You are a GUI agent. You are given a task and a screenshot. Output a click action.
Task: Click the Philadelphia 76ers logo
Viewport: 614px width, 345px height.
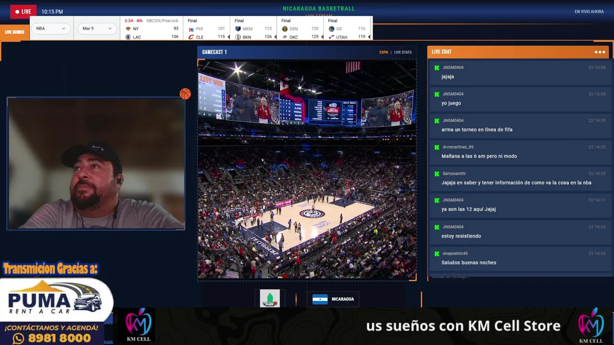[191, 29]
